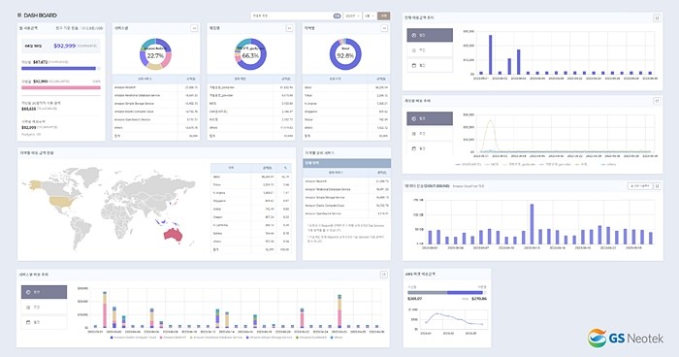This screenshot has width=679, height=357.
Task: Open the month dropdown next to the year selector
Action: (x=370, y=16)
